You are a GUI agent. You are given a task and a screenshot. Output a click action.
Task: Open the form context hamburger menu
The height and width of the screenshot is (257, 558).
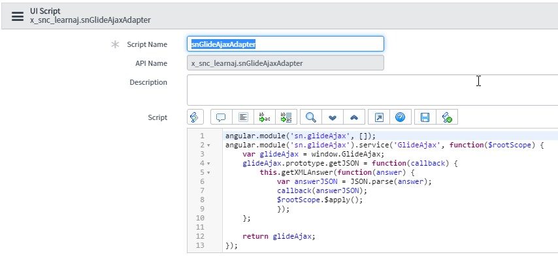[18, 16]
